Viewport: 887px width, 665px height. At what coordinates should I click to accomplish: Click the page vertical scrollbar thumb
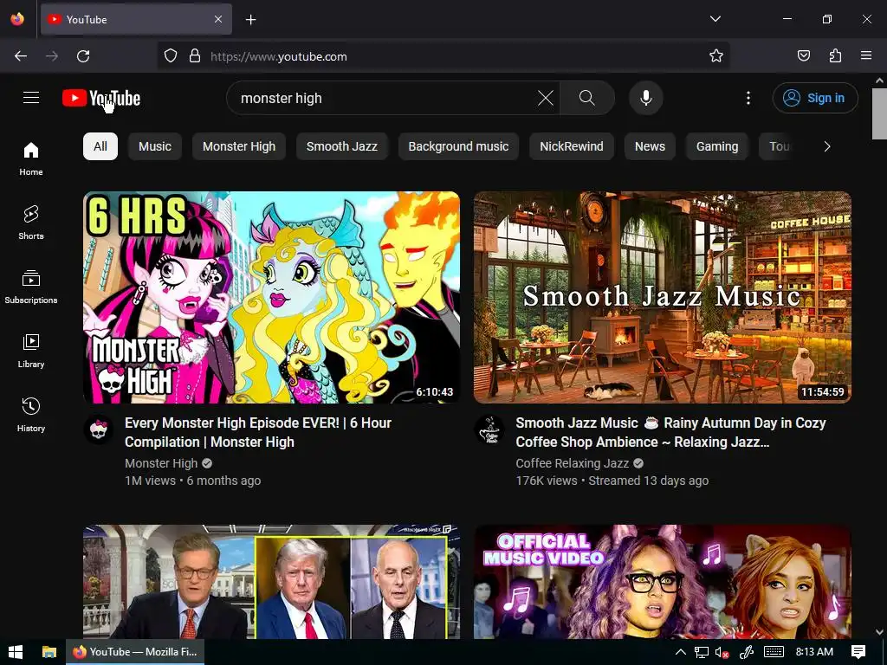coord(879,113)
